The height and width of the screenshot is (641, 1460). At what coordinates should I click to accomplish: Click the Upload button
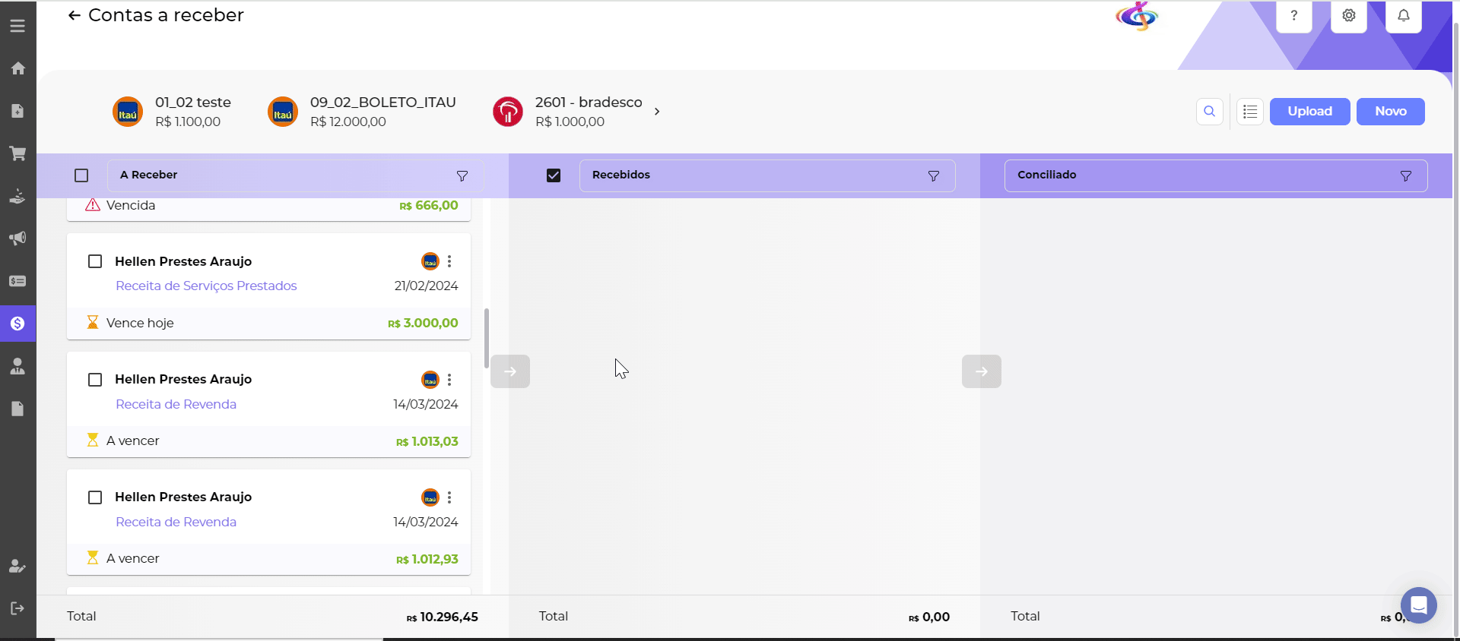[x=1309, y=112]
